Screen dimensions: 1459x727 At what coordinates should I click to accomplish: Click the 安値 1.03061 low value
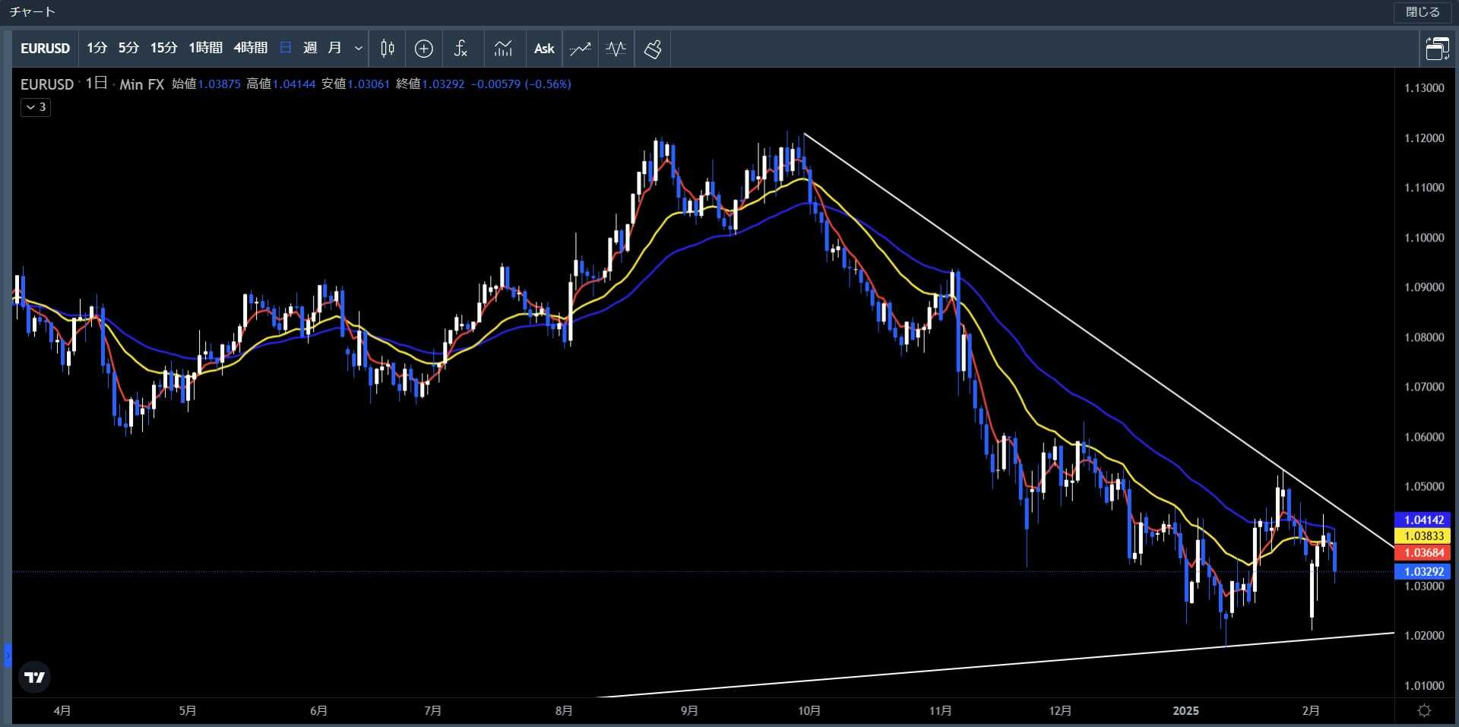356,84
